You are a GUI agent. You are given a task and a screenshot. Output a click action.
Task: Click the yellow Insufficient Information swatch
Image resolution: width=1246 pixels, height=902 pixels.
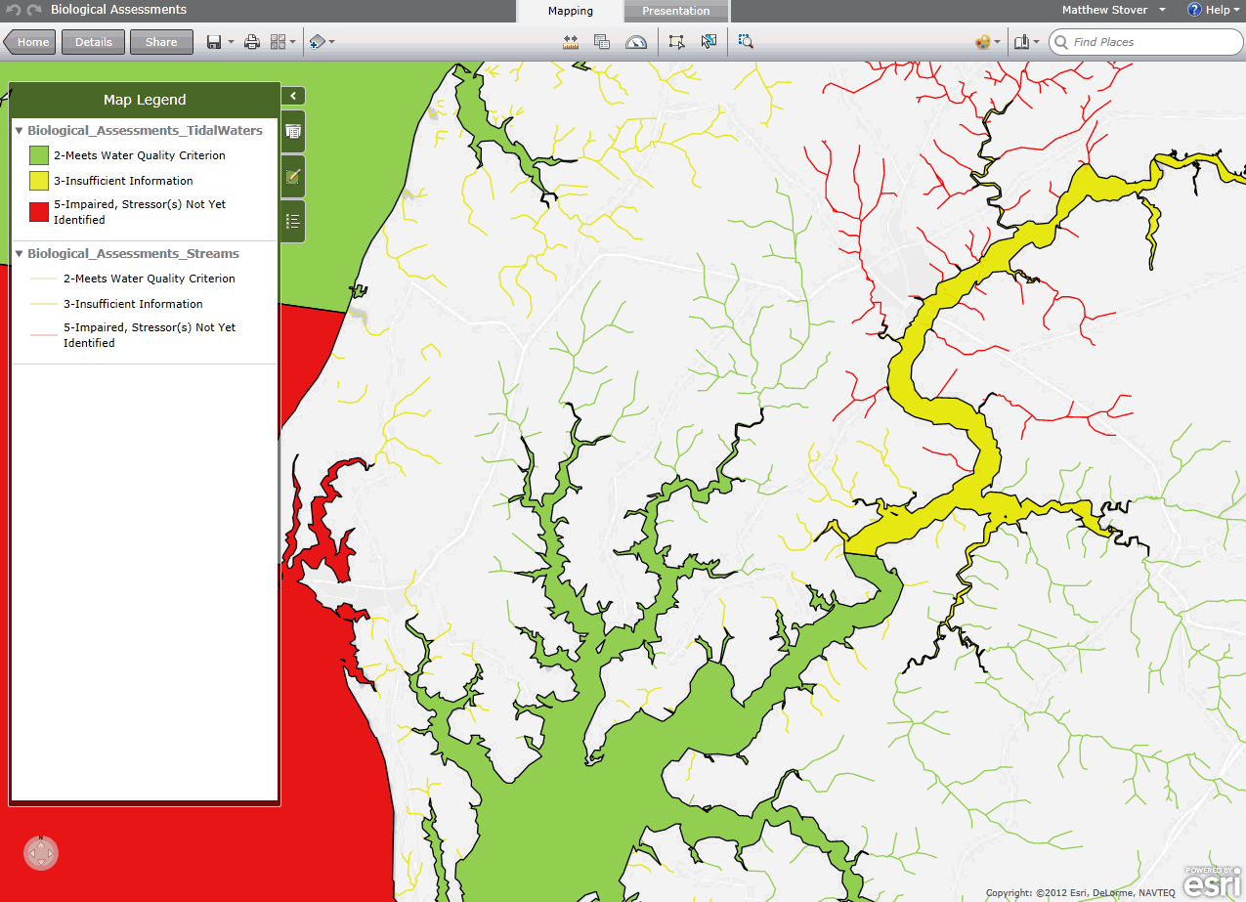click(39, 181)
